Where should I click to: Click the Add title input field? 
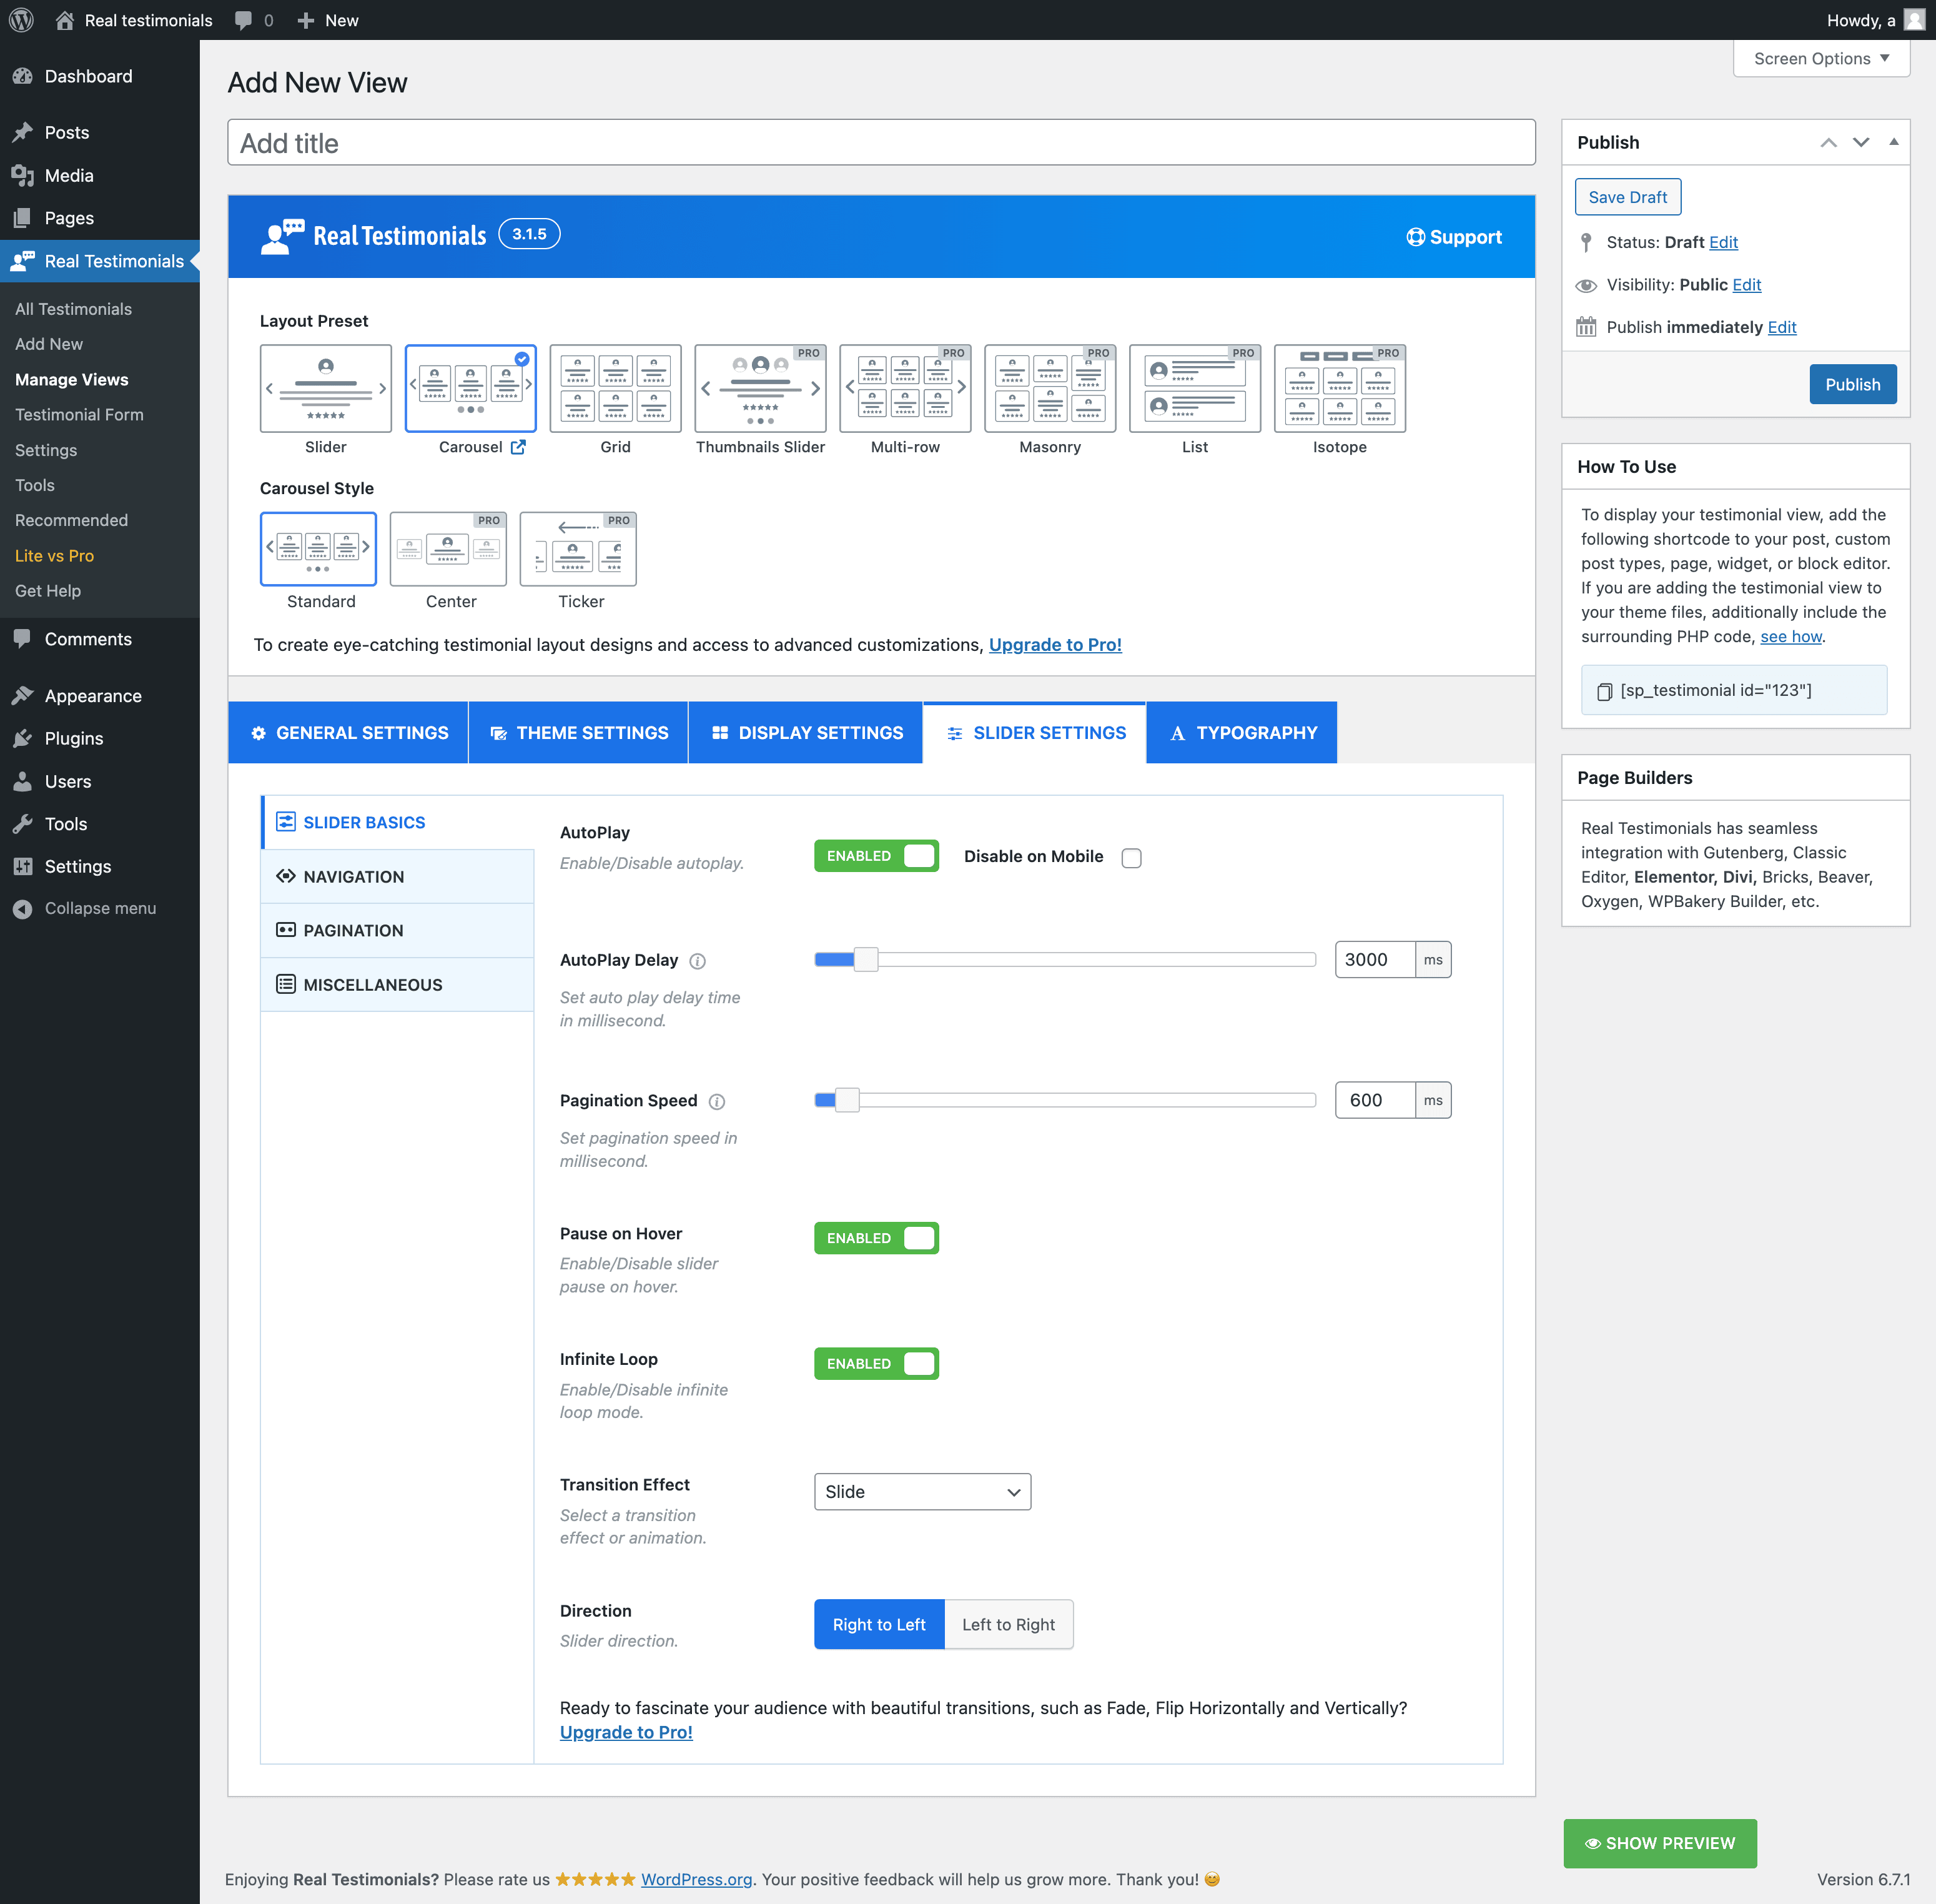[x=880, y=143]
